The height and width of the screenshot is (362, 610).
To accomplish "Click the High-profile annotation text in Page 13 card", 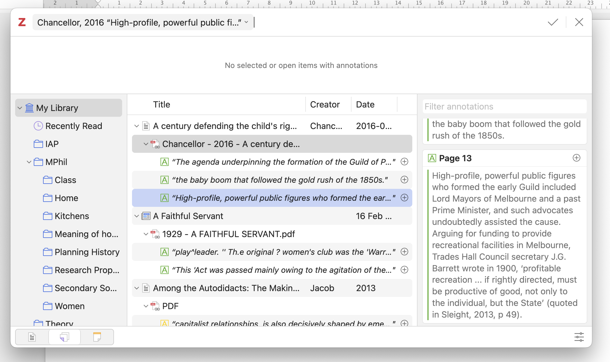I will point(506,245).
